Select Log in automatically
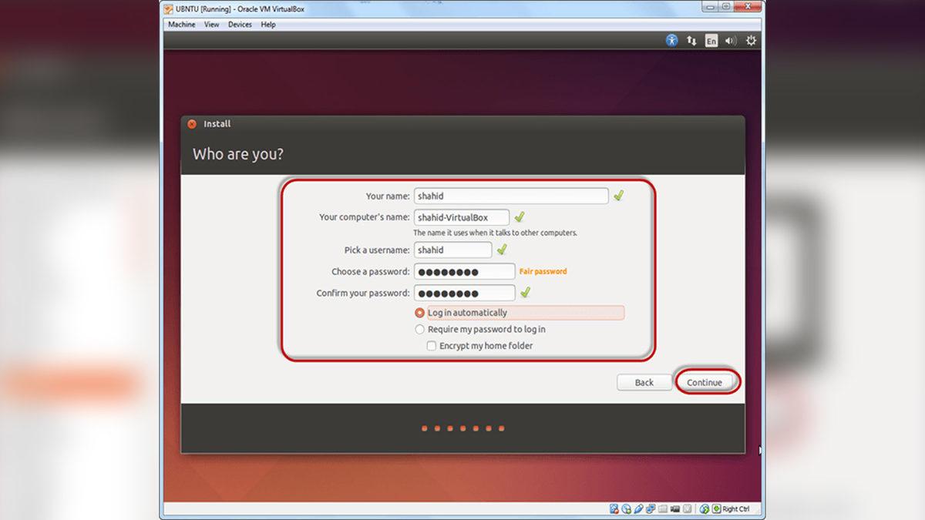 pos(419,313)
